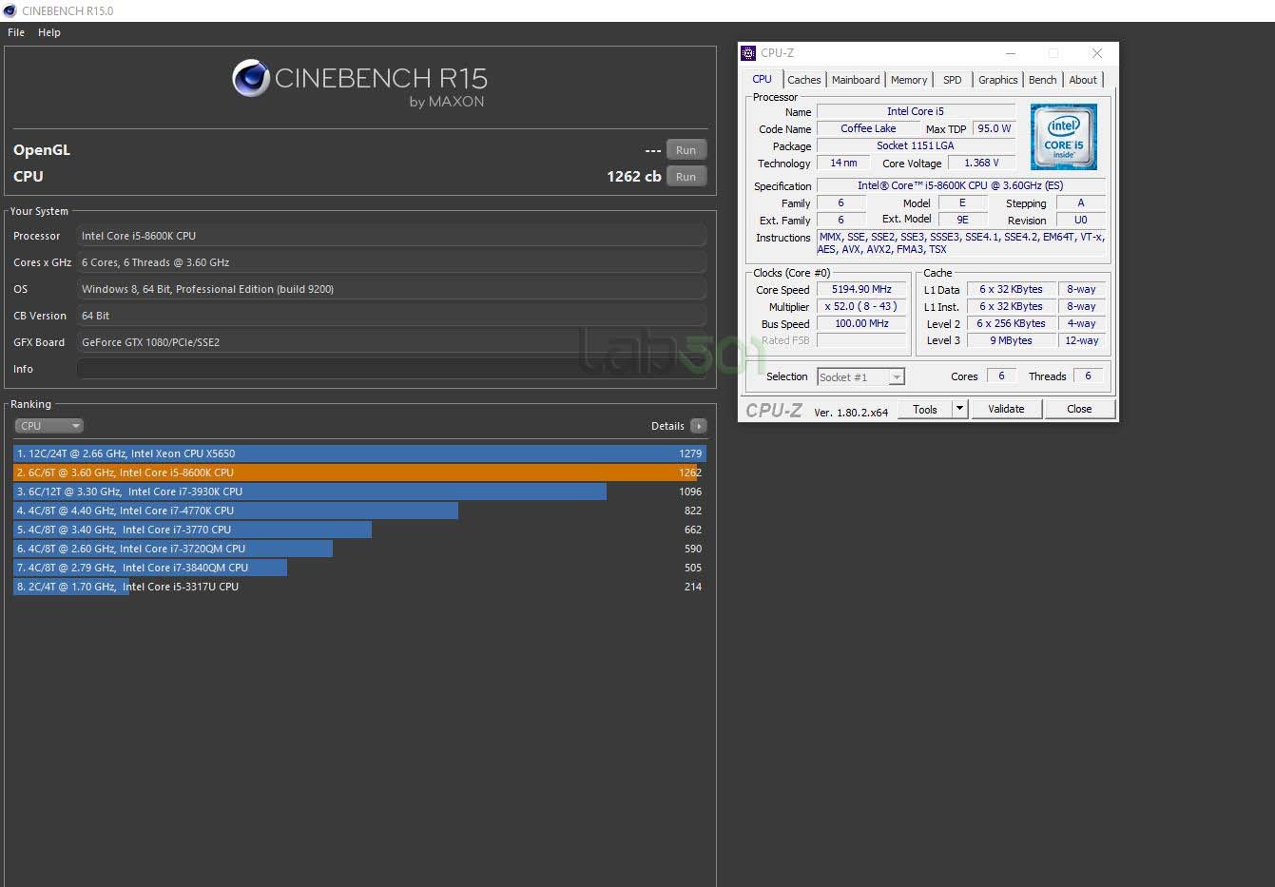The image size is (1275, 887).
Task: Click the Cinebench logo sphere icon
Action: 251,78
